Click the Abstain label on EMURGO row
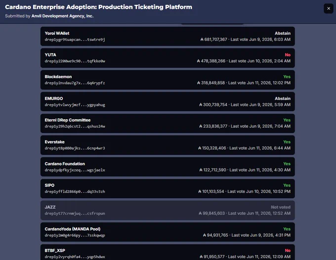Image resolution: width=336 pixels, height=260 pixels. pyautogui.click(x=283, y=98)
